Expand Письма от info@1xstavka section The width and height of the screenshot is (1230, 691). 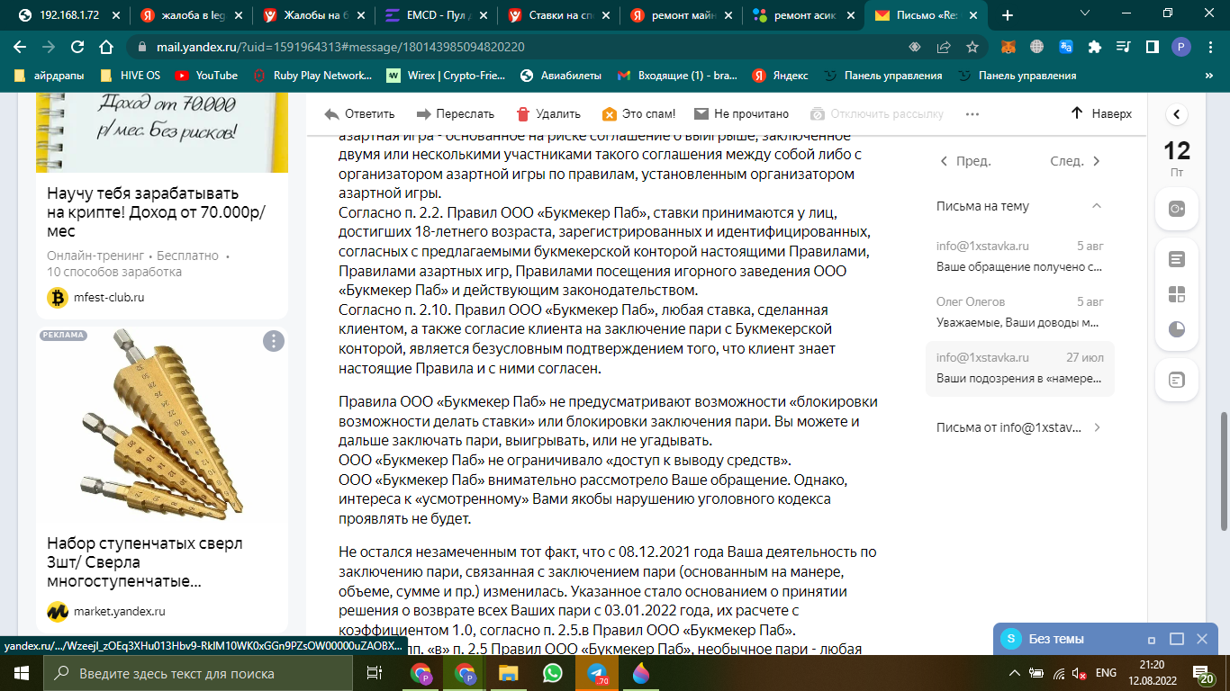(x=1096, y=427)
